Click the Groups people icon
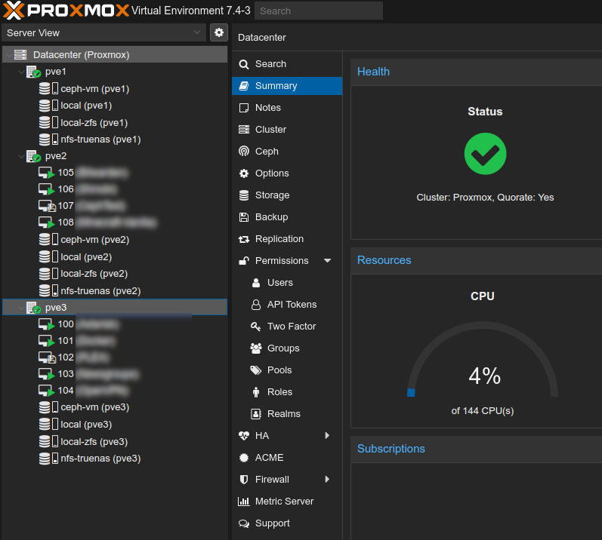The height and width of the screenshot is (540, 602). coord(256,348)
